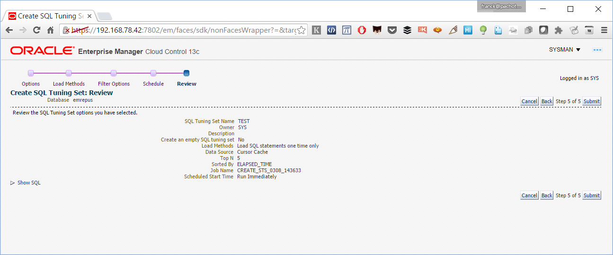Click the insecure HTTPS lock warning icon

click(67, 30)
